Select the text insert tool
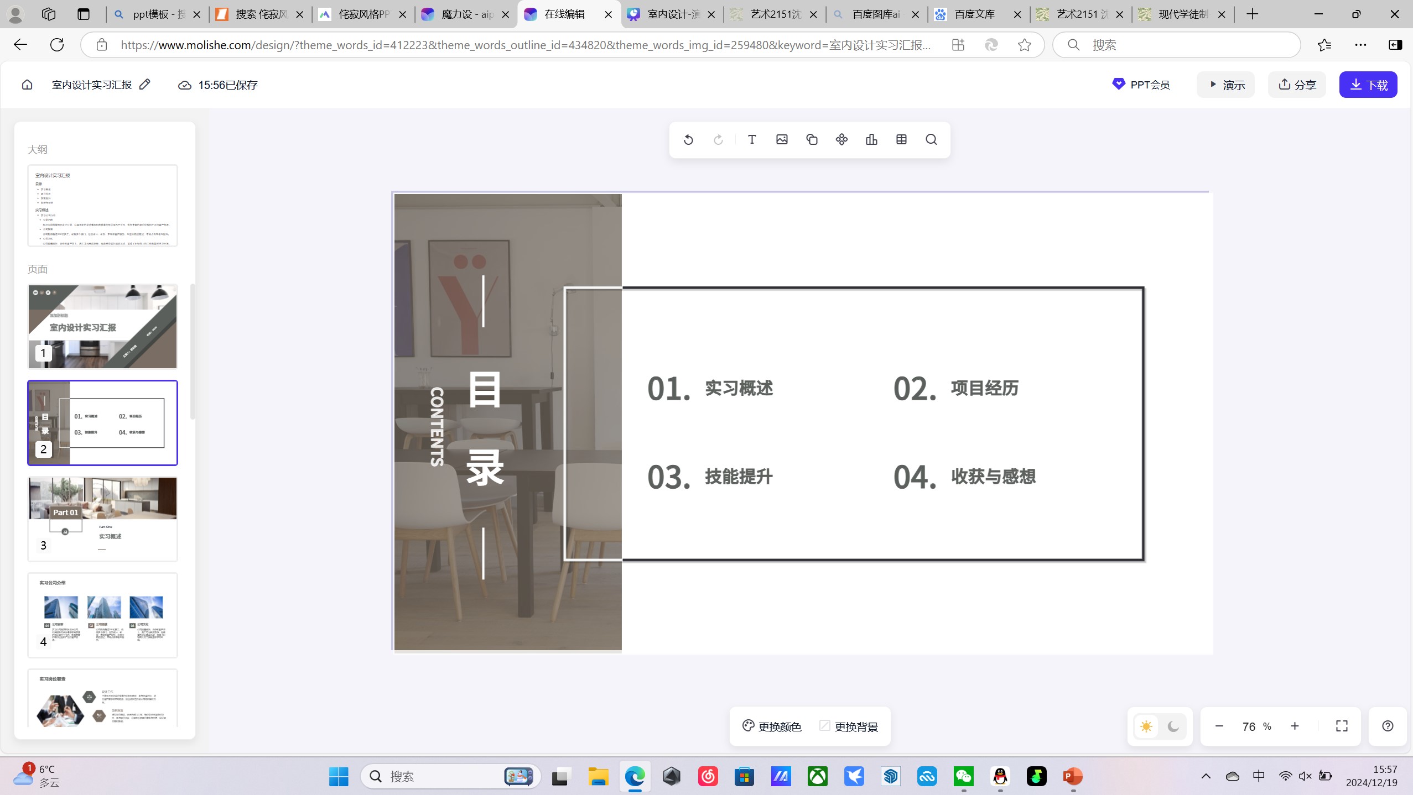1413x795 pixels. point(751,140)
